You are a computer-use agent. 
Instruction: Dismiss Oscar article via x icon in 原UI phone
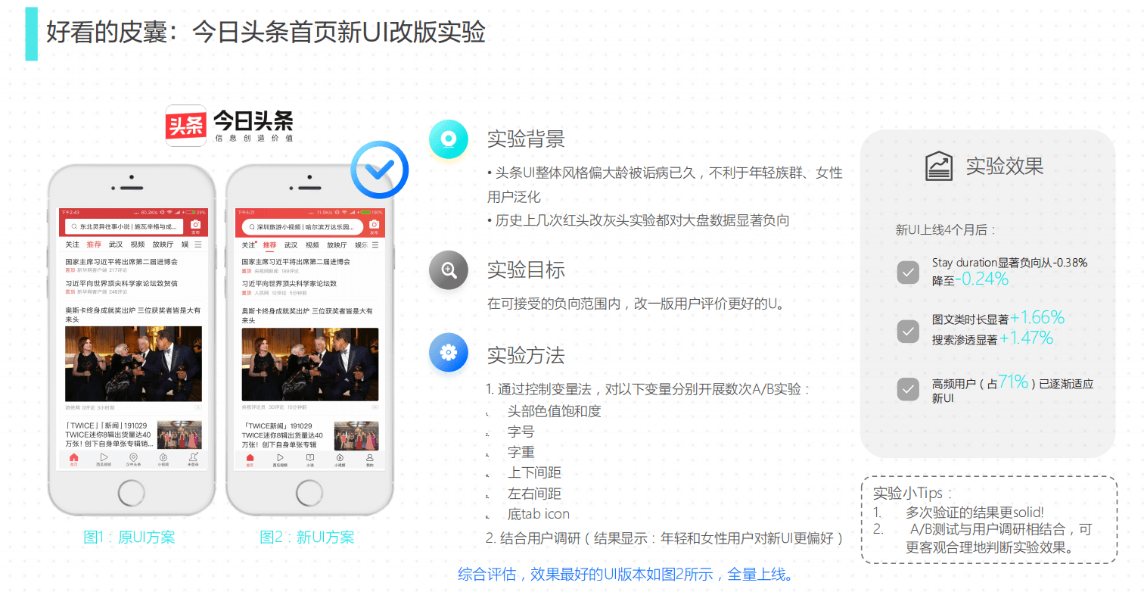click(198, 407)
